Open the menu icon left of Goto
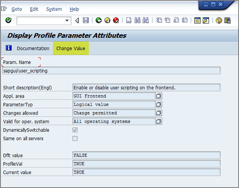The width and height of the screenshot is (239, 188). pyautogui.click(x=4, y=9)
